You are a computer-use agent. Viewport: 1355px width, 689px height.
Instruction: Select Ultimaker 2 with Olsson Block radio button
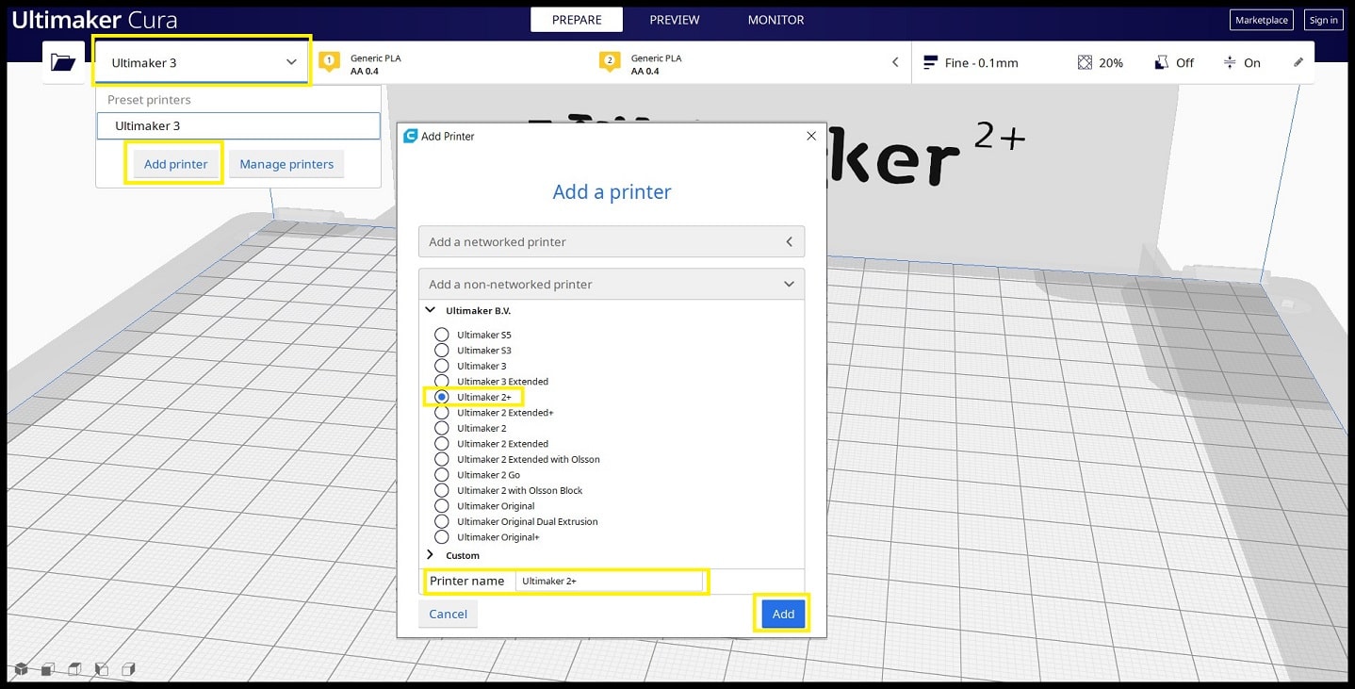[441, 490]
